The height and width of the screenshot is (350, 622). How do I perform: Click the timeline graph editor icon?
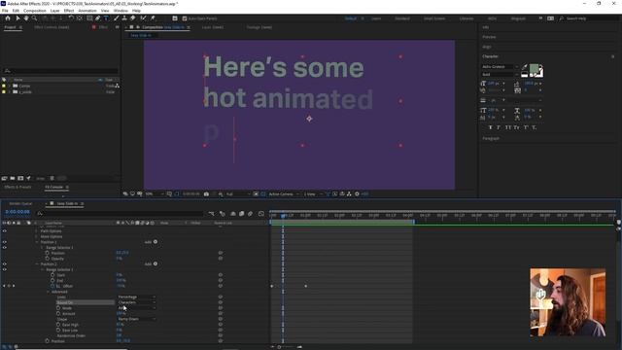261,214
